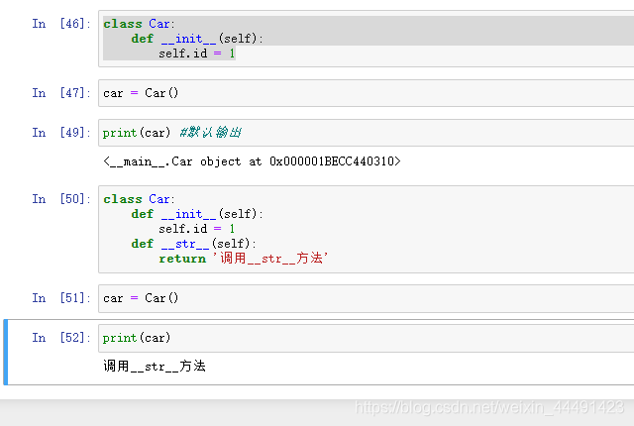The image size is (634, 426).
Task: Click the output text '调用__str__方法' under cell 52
Action: [x=155, y=367]
